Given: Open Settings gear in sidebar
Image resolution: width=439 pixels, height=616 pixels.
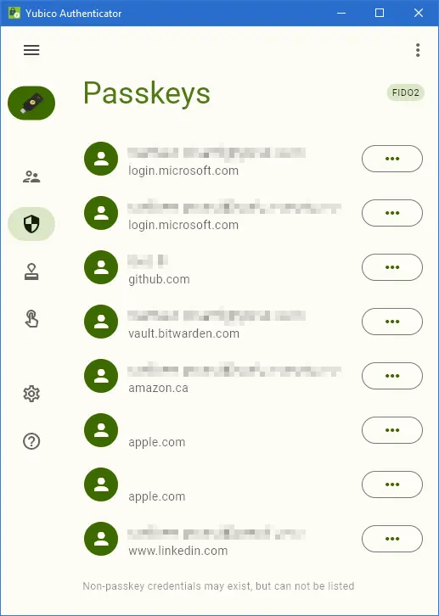Looking at the screenshot, I should point(31,394).
